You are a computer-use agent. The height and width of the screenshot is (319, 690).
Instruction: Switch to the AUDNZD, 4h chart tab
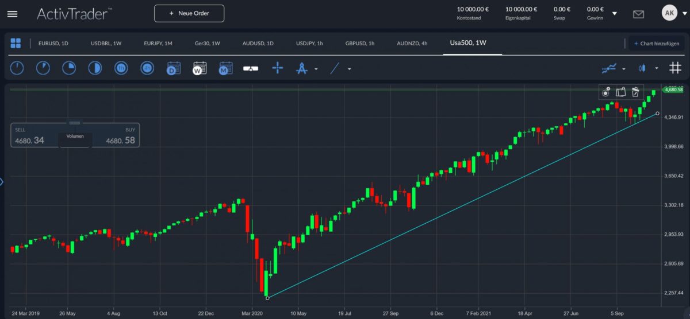coord(412,43)
